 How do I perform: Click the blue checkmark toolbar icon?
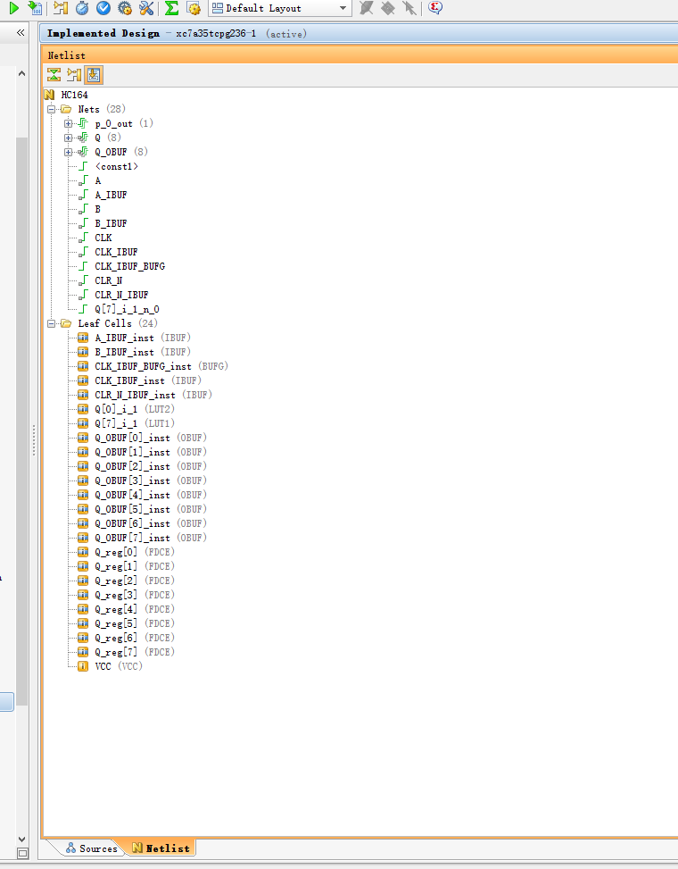103,8
